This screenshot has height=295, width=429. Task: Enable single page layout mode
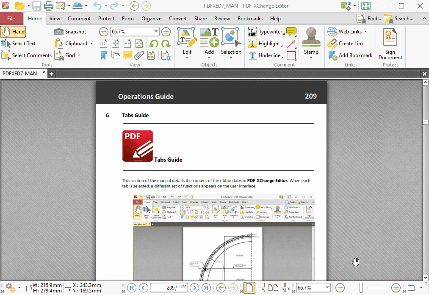coord(249,288)
